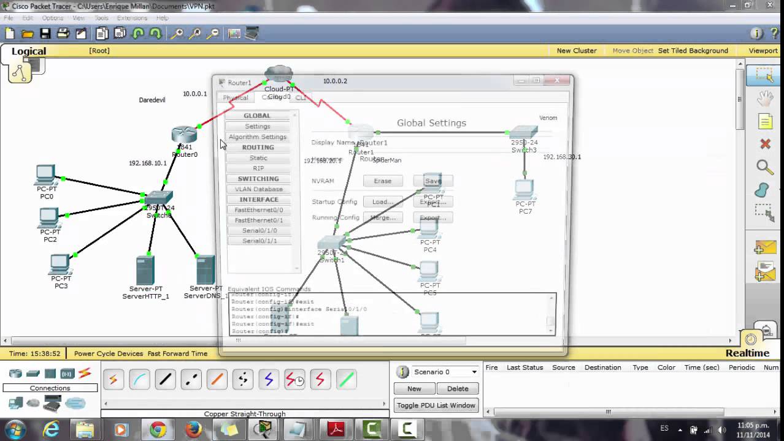Select Serial DCE cable with clock
Image resolution: width=784 pixels, height=441 pixels.
pyautogui.click(x=294, y=380)
